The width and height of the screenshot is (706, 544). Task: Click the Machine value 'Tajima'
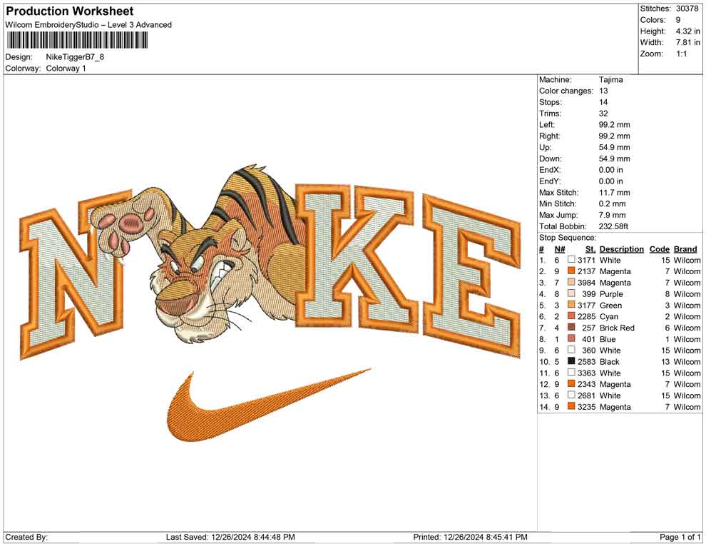point(611,79)
